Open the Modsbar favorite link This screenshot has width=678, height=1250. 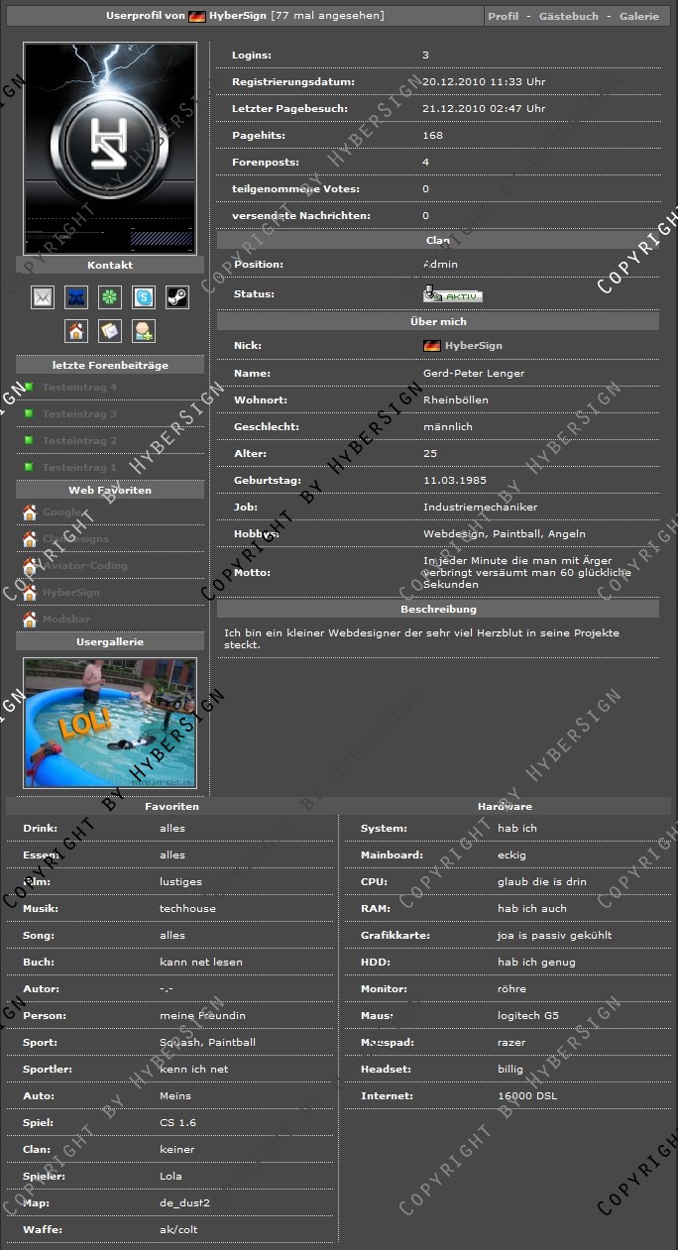(x=66, y=620)
